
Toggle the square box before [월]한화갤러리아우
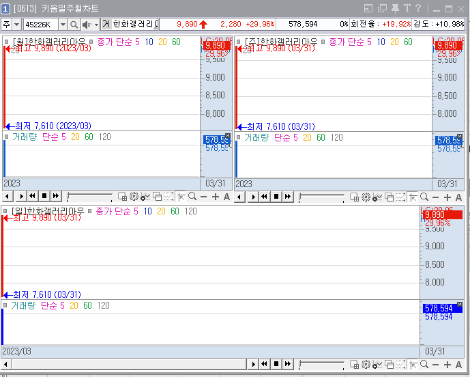(7, 42)
